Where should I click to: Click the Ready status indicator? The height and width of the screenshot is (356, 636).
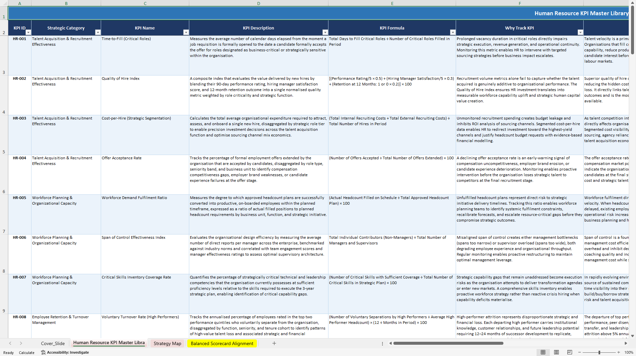[x=8, y=353]
